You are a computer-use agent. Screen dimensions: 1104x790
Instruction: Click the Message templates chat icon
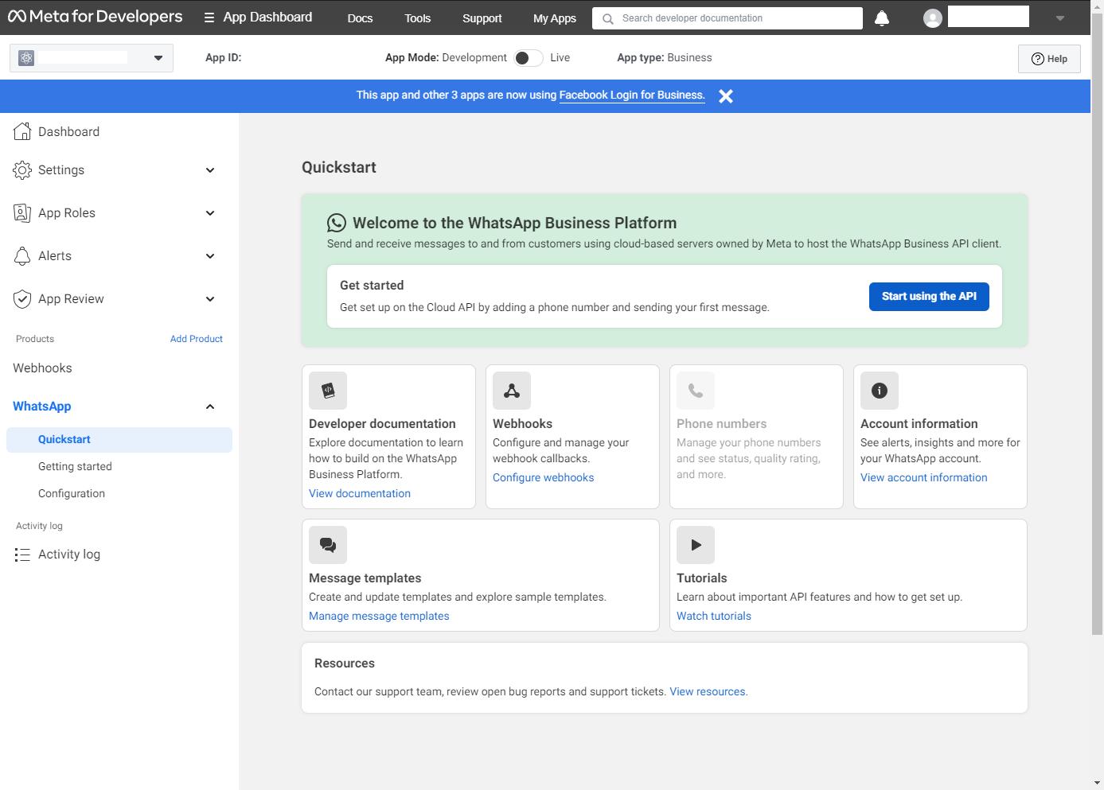click(328, 545)
